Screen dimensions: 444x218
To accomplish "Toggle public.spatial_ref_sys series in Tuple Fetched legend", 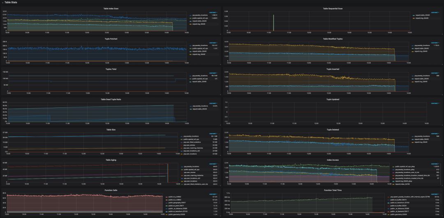I will click(200, 48).
